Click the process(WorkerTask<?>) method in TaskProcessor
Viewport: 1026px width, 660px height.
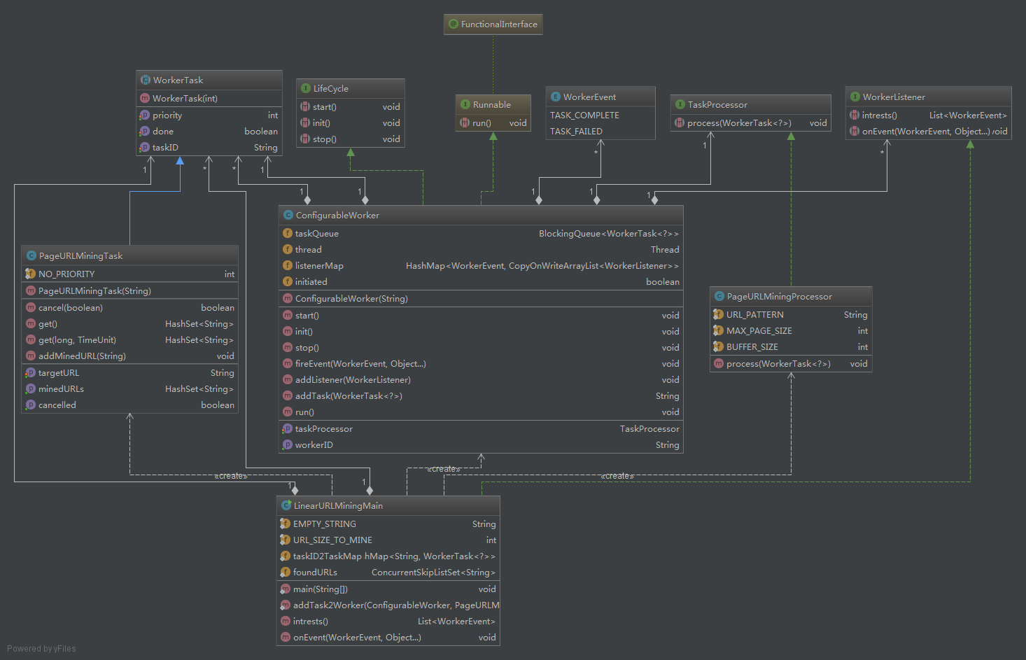click(x=751, y=122)
